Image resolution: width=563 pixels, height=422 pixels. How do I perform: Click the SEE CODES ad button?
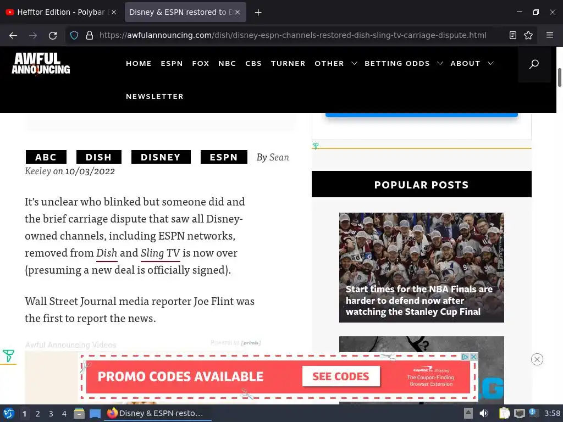(341, 376)
